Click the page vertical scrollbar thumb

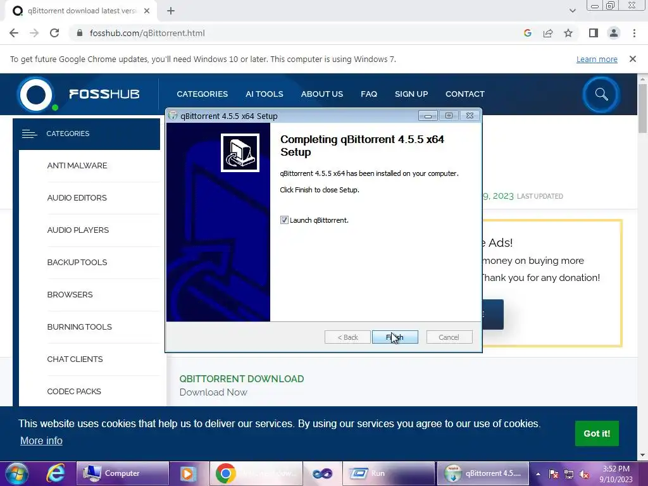point(642,108)
